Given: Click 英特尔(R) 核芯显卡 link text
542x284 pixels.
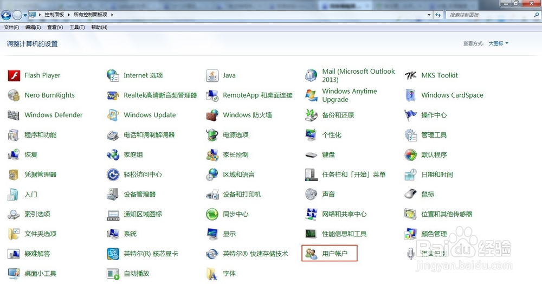Looking at the screenshot, I should tap(151, 254).
